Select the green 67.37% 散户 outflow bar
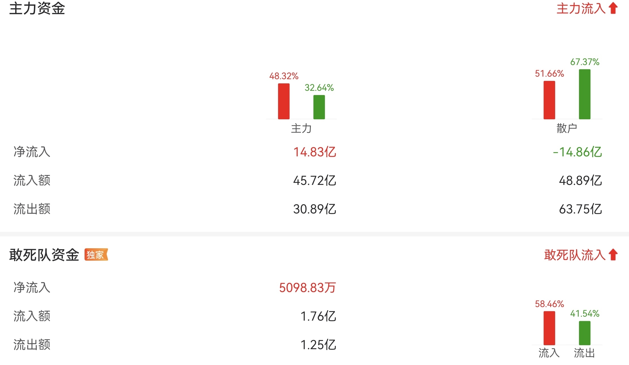 click(585, 94)
